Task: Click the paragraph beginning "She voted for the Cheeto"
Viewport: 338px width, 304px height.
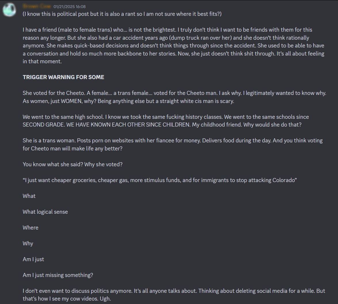Action: [x=174, y=97]
